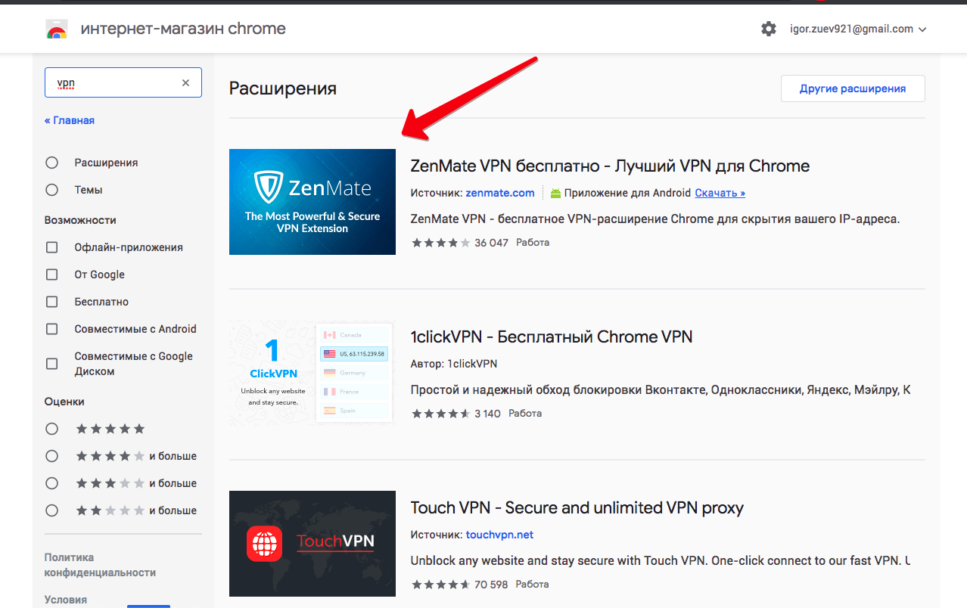Viewport: 967px width, 608px height.
Task: Enable the Бесплатно checkbox
Action: pos(52,302)
